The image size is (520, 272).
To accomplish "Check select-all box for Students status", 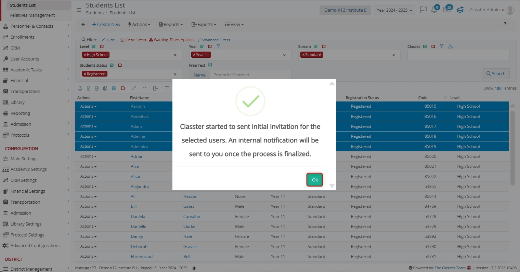I will tap(112, 65).
